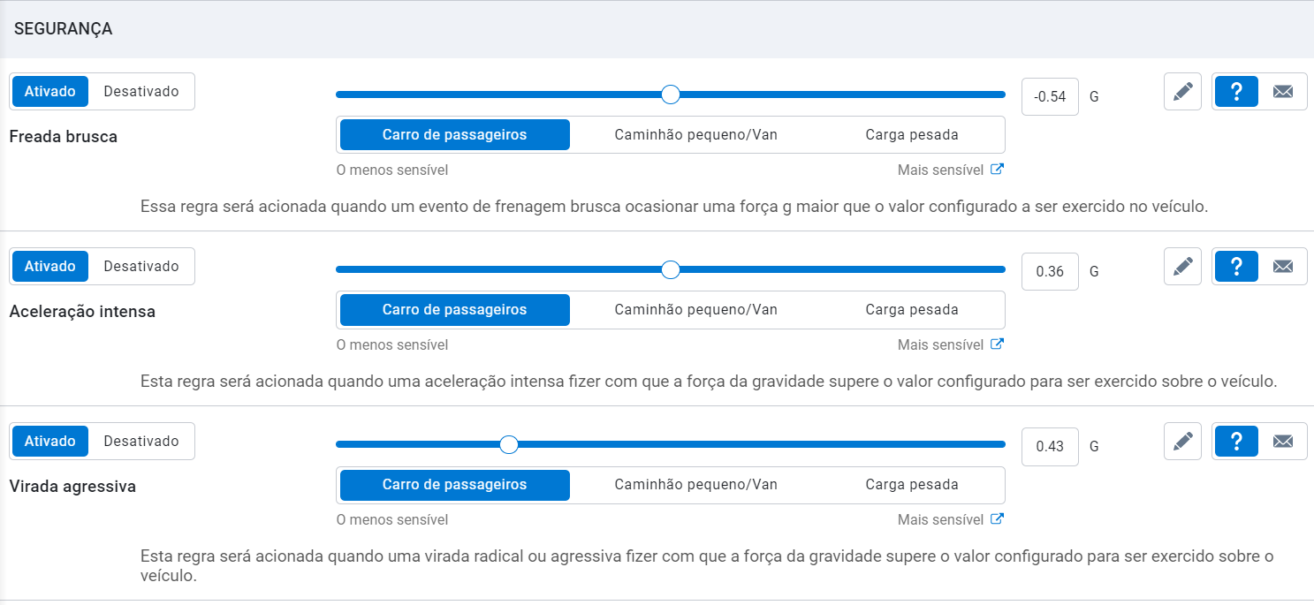
Task: Click the Freada brusca G value field
Action: click(1050, 97)
